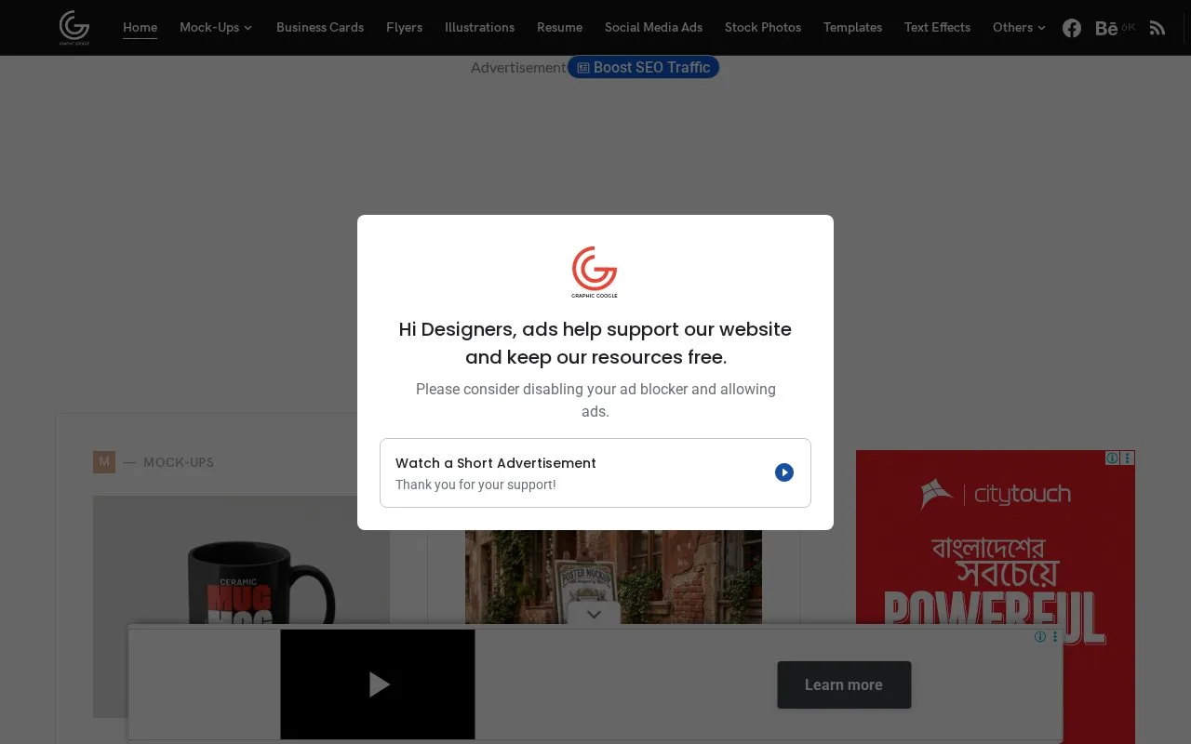This screenshot has height=744, width=1191.
Task: Open the citytouch ad options menu icon
Action: click(1128, 458)
